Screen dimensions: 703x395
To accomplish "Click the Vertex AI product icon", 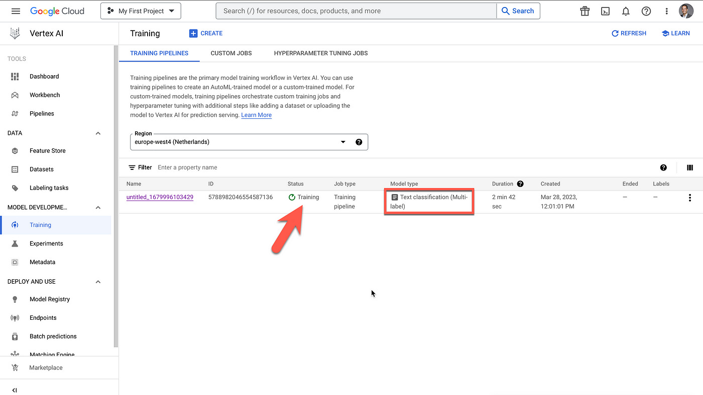I will (15, 34).
